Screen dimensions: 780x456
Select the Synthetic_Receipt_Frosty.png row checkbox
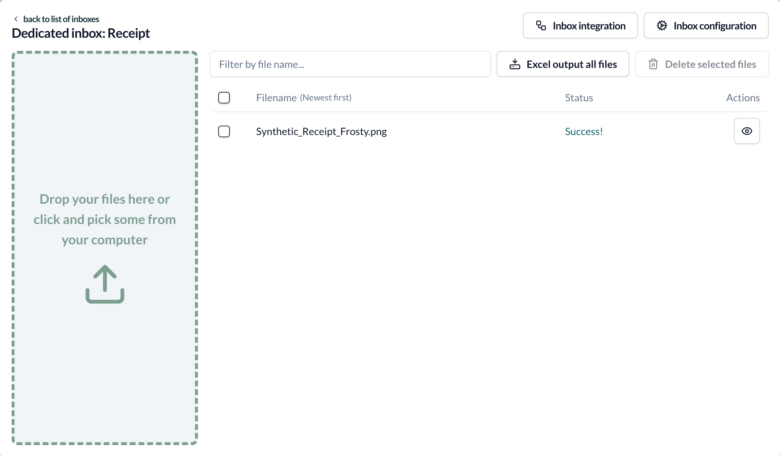point(224,131)
